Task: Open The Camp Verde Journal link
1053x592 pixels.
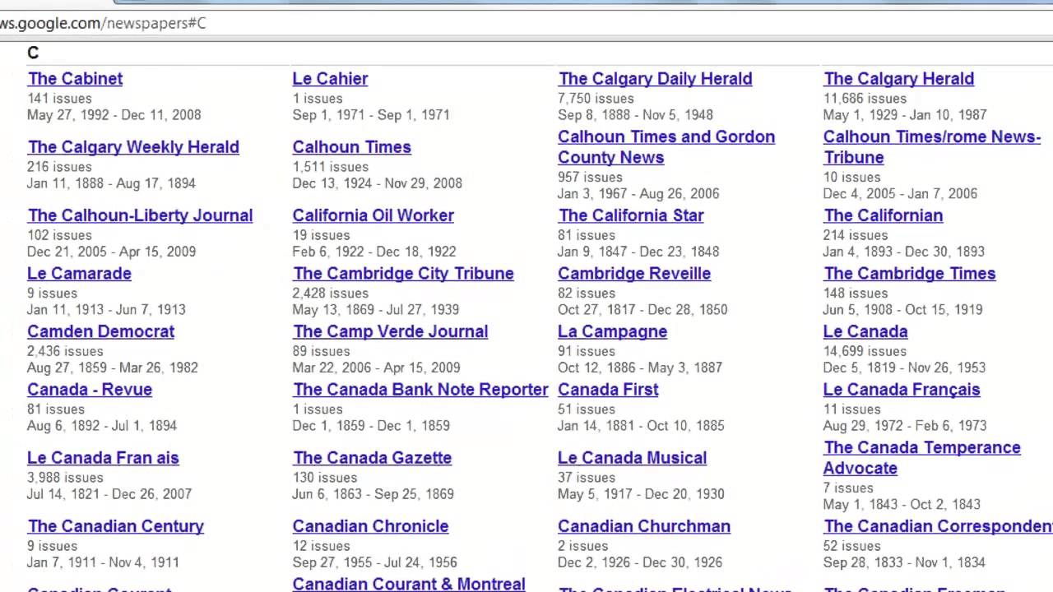Action: pyautogui.click(x=390, y=331)
